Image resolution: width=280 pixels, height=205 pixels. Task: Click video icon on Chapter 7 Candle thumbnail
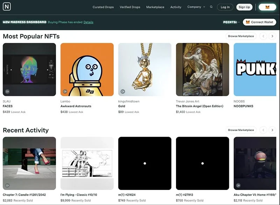click(x=7, y=185)
